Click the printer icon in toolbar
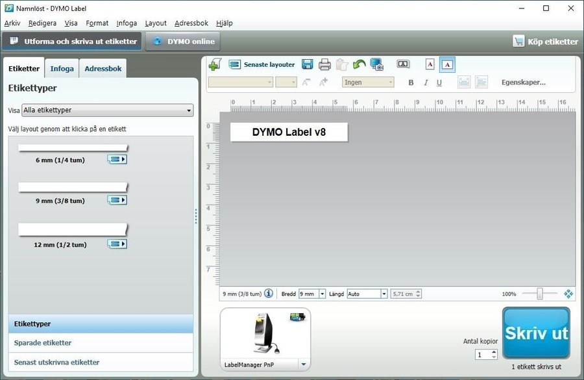Screen dimensions: 584x380 324,64
